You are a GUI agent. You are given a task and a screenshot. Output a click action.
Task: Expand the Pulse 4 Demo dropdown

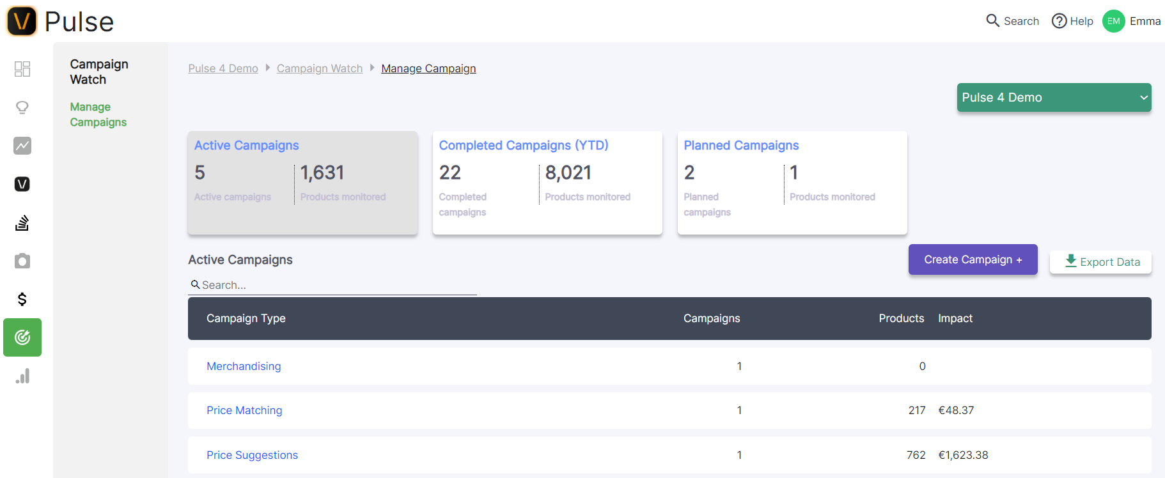pos(1054,98)
